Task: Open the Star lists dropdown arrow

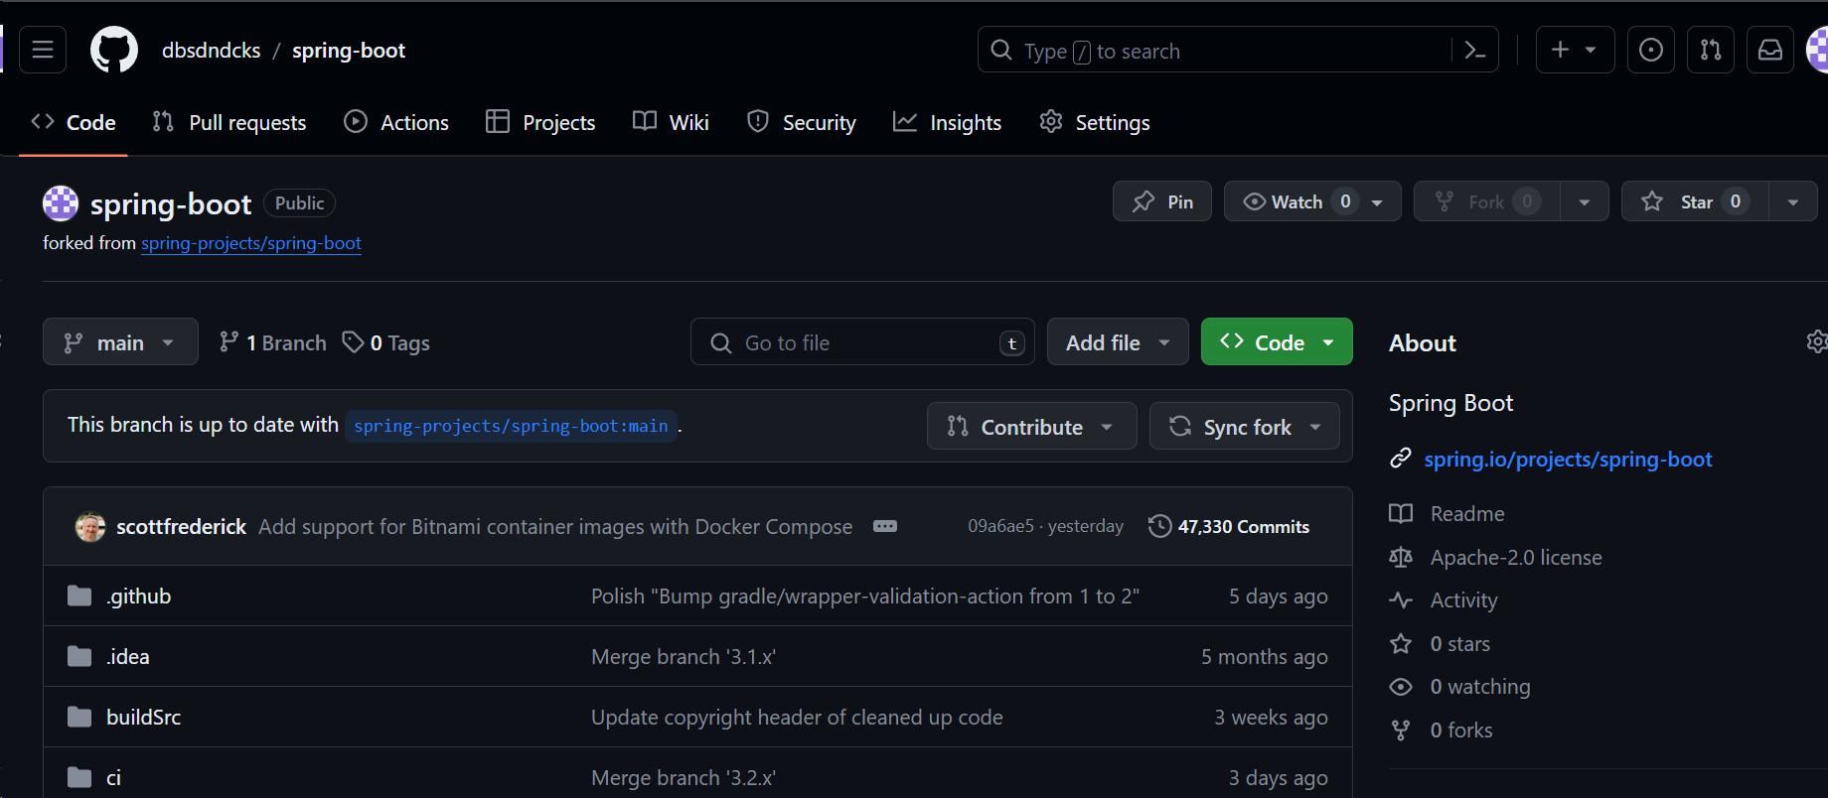Action: [x=1793, y=201]
